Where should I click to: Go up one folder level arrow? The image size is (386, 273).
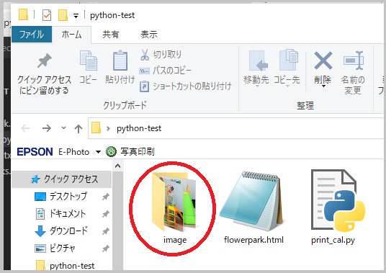[78, 128]
